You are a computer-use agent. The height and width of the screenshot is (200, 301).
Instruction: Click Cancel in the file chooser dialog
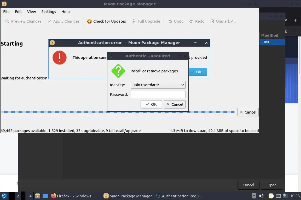pos(248,185)
